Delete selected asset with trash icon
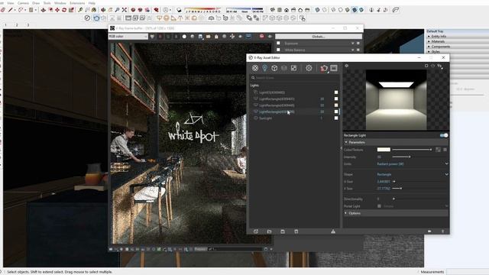 point(296,231)
